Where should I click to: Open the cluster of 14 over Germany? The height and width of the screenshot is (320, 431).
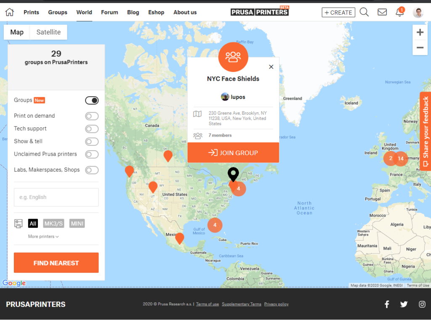pos(401,159)
